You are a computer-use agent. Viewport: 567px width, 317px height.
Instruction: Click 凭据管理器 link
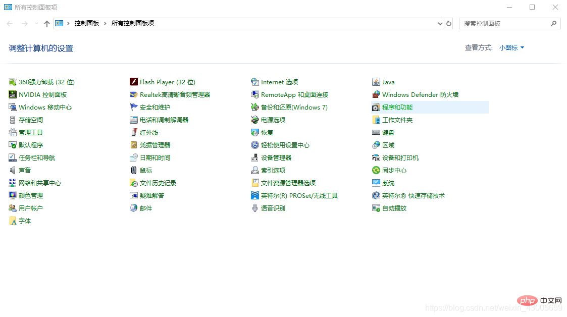[x=155, y=145]
